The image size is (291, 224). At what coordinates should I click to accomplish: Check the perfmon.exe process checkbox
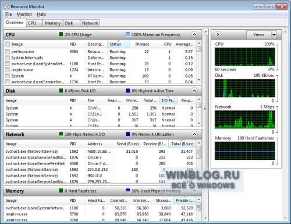click(8, 51)
